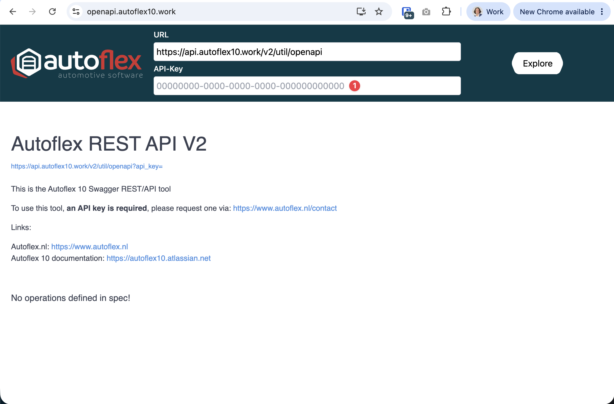Install app icon in address bar

coord(361,12)
